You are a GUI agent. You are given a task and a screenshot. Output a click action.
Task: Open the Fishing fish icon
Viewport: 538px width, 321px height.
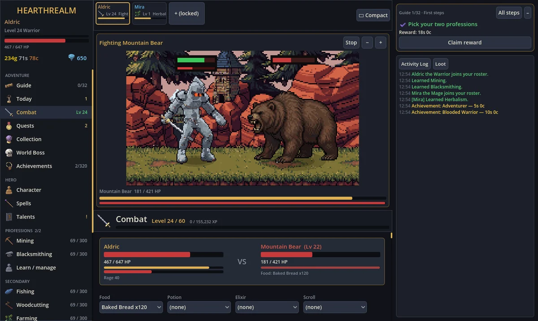click(x=9, y=291)
